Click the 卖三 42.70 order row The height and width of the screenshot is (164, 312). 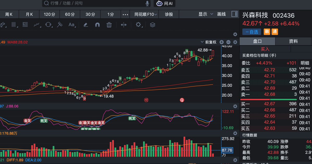pyautogui.click(x=269, y=82)
